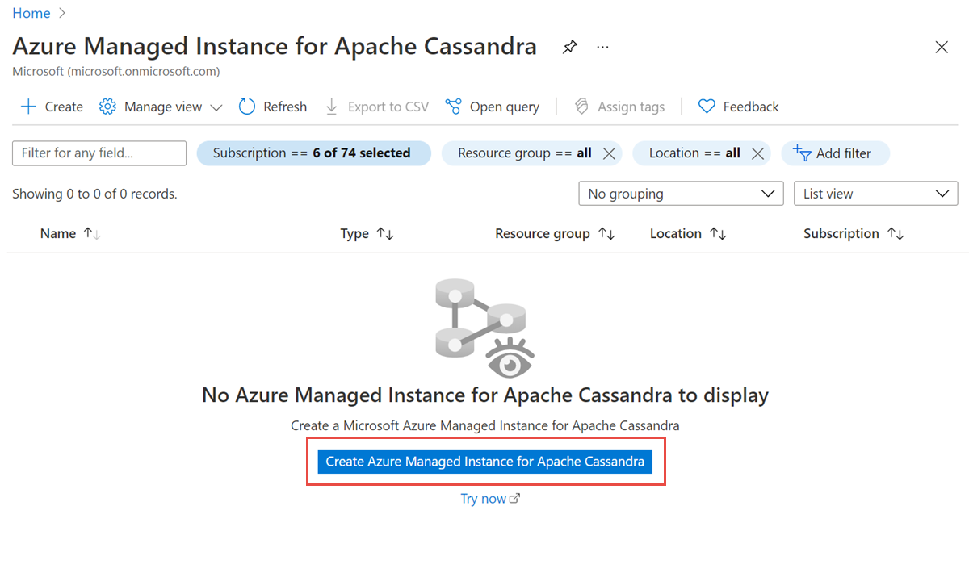The width and height of the screenshot is (969, 573).
Task: Pin this page using the pin icon
Action: [x=569, y=48]
